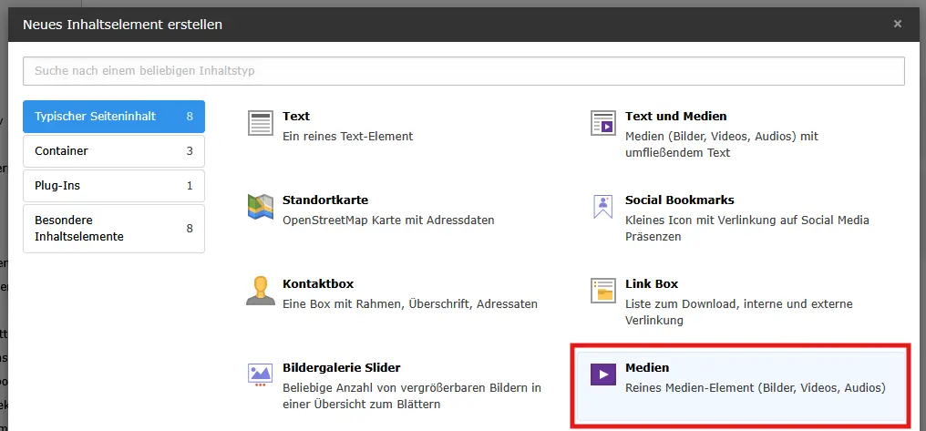This screenshot has width=926, height=431.
Task: Close the Neues Inhaltselement dialog
Action: 898,25
